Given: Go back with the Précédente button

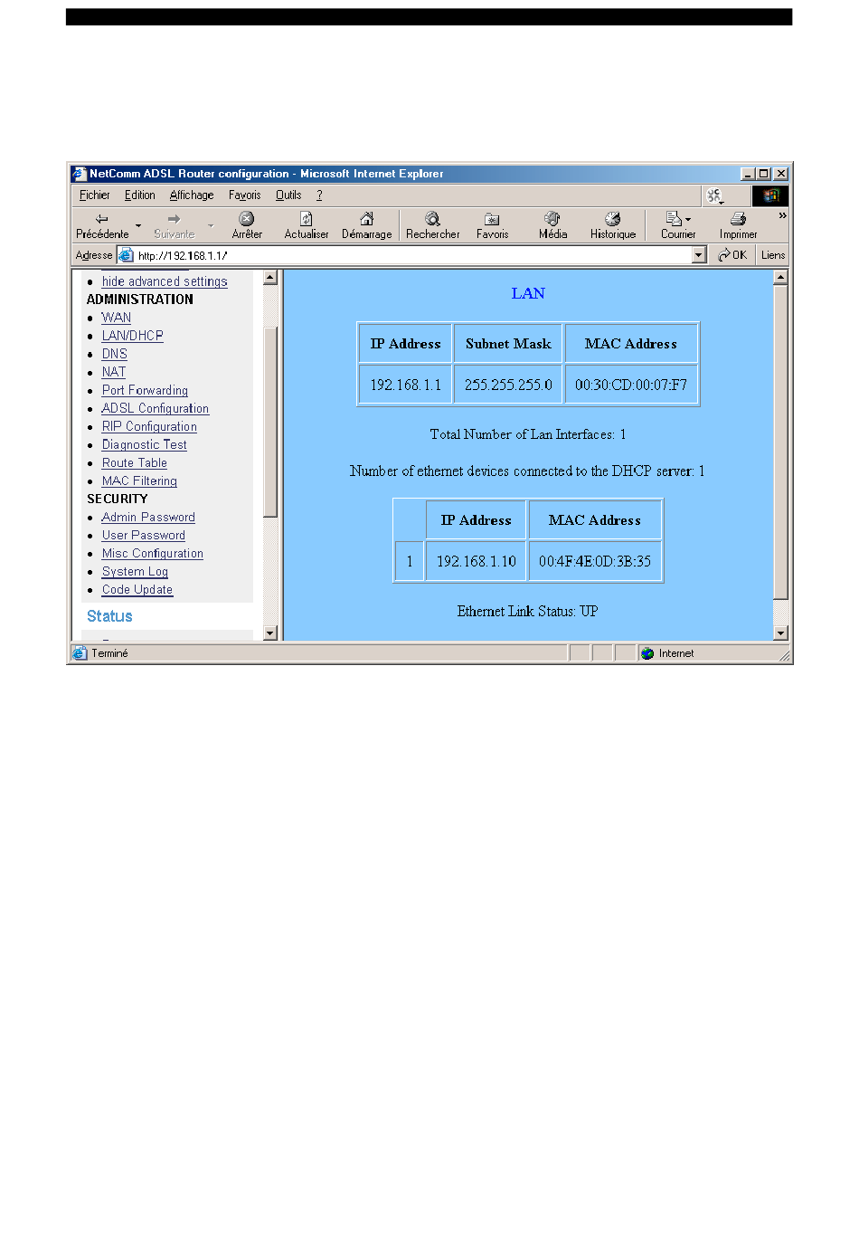Looking at the screenshot, I should point(102,225).
